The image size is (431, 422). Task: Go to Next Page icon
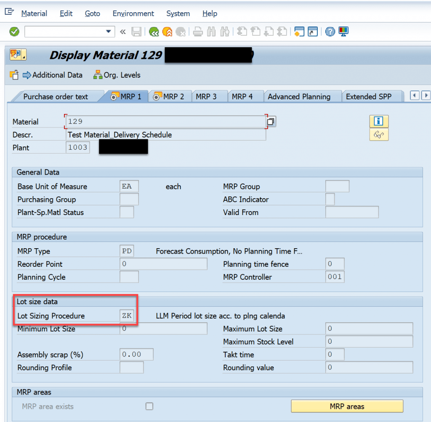click(x=269, y=32)
